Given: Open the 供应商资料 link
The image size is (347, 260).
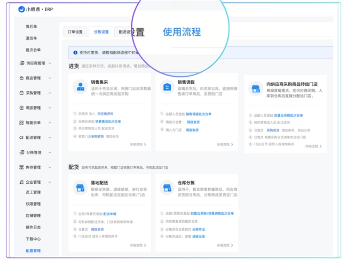Looking at the screenshot, I should [105, 114].
